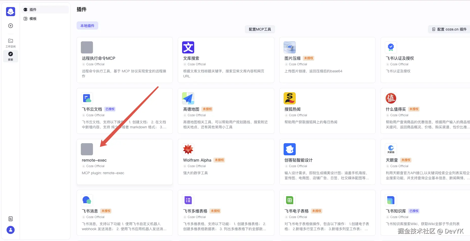Click the 飞书电子表格 plugin icon

(x=290, y=200)
